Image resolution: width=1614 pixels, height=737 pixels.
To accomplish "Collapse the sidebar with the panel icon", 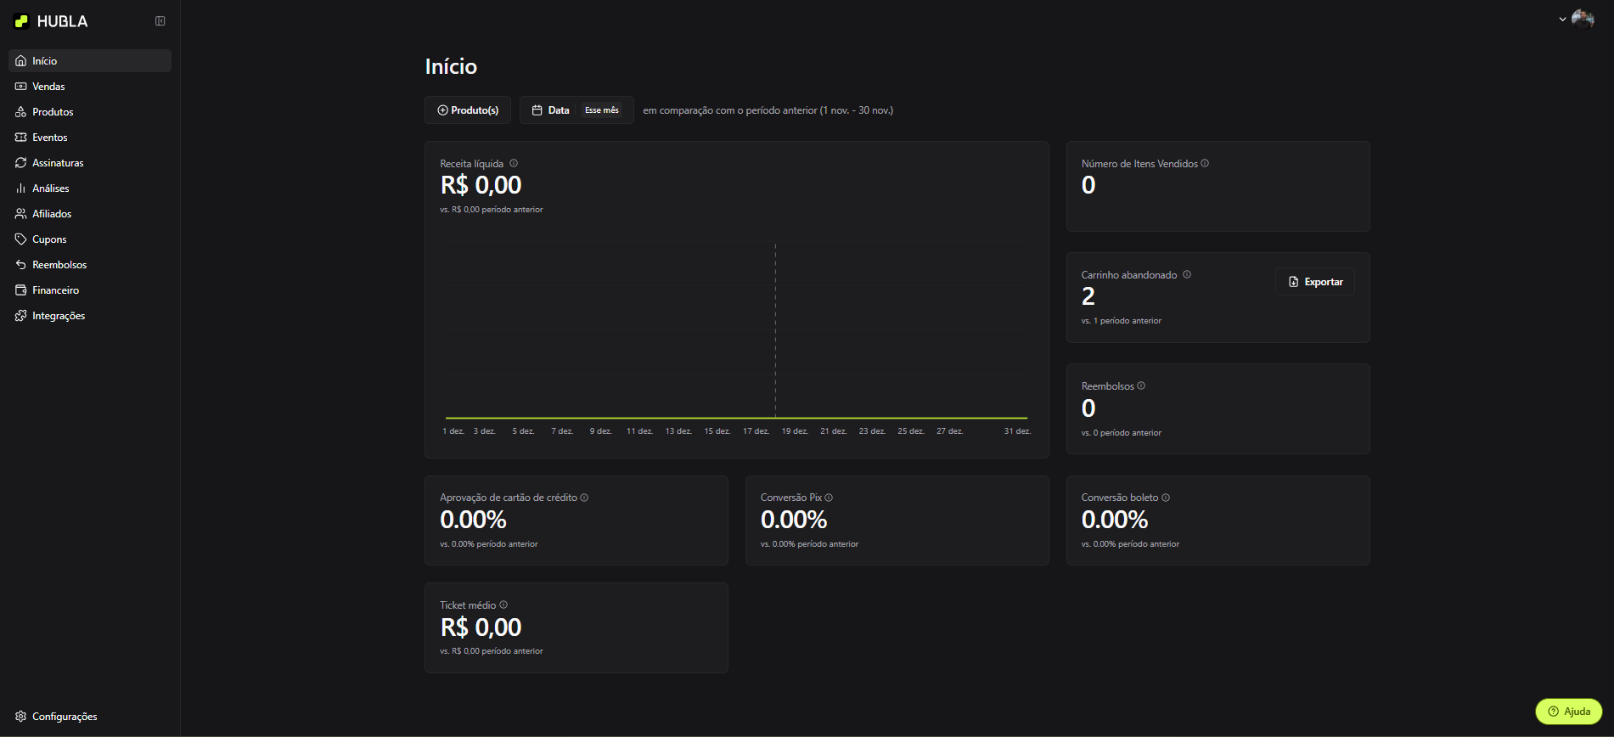I will pyautogui.click(x=160, y=21).
